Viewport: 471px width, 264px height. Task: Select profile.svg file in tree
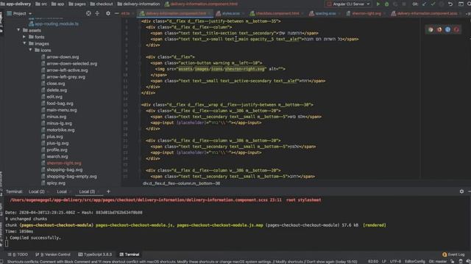coord(57,150)
